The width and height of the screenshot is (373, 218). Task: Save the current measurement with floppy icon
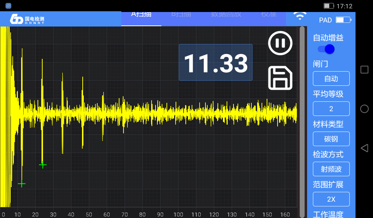(x=280, y=78)
